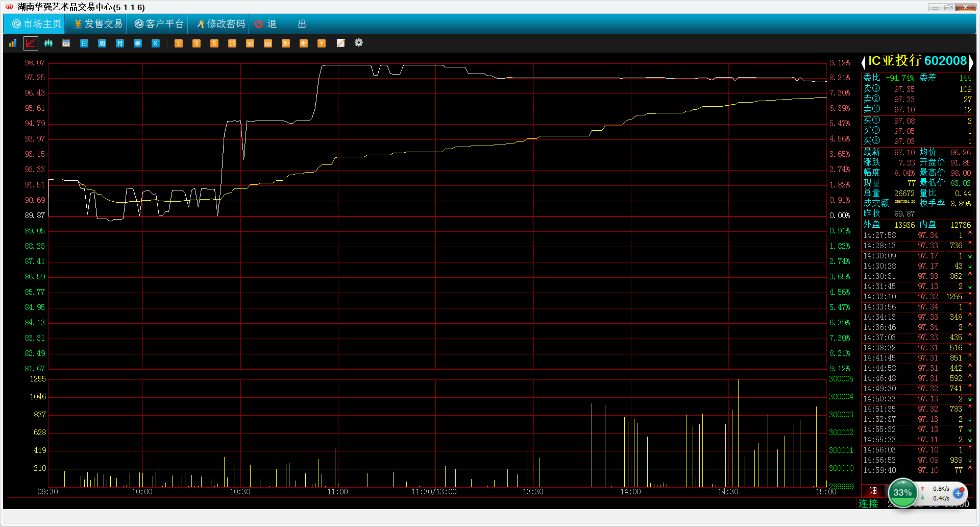The height and width of the screenshot is (527, 980).
Task: Click the 总量 26672 value
Action: click(x=904, y=194)
